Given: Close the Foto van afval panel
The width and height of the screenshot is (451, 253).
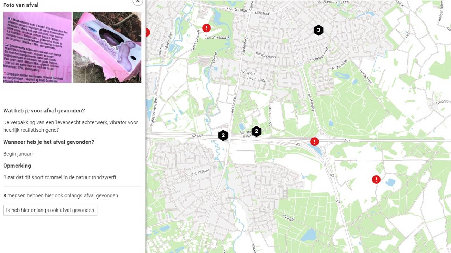Looking at the screenshot, I should [x=138, y=1].
